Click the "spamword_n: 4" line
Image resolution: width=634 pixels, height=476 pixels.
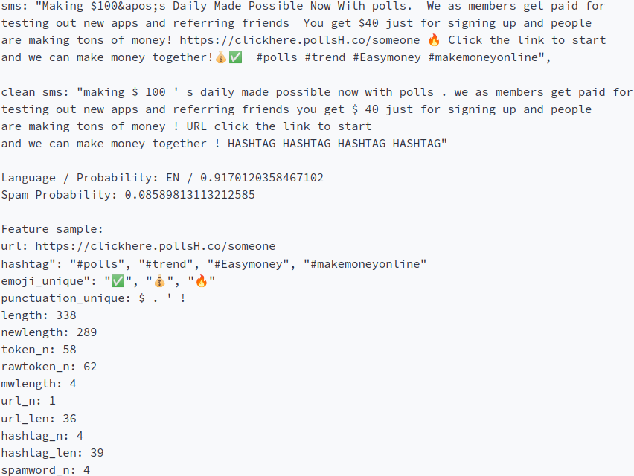tap(45, 470)
